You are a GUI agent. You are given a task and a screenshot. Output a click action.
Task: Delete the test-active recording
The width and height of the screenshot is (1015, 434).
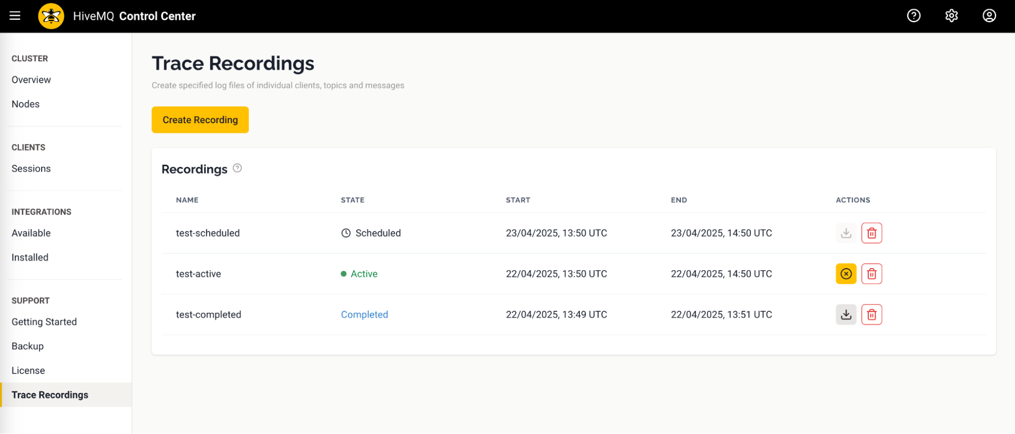pos(871,274)
